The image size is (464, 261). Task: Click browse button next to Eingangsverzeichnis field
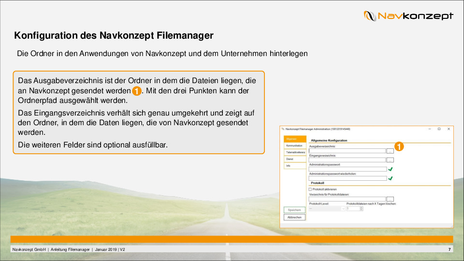tap(390, 160)
